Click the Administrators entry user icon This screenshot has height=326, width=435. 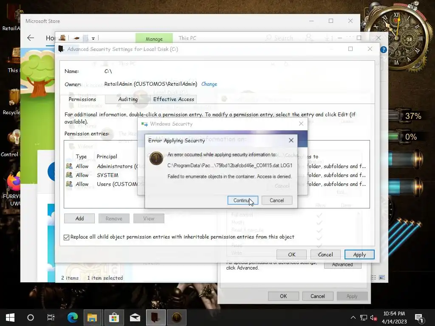click(x=69, y=166)
